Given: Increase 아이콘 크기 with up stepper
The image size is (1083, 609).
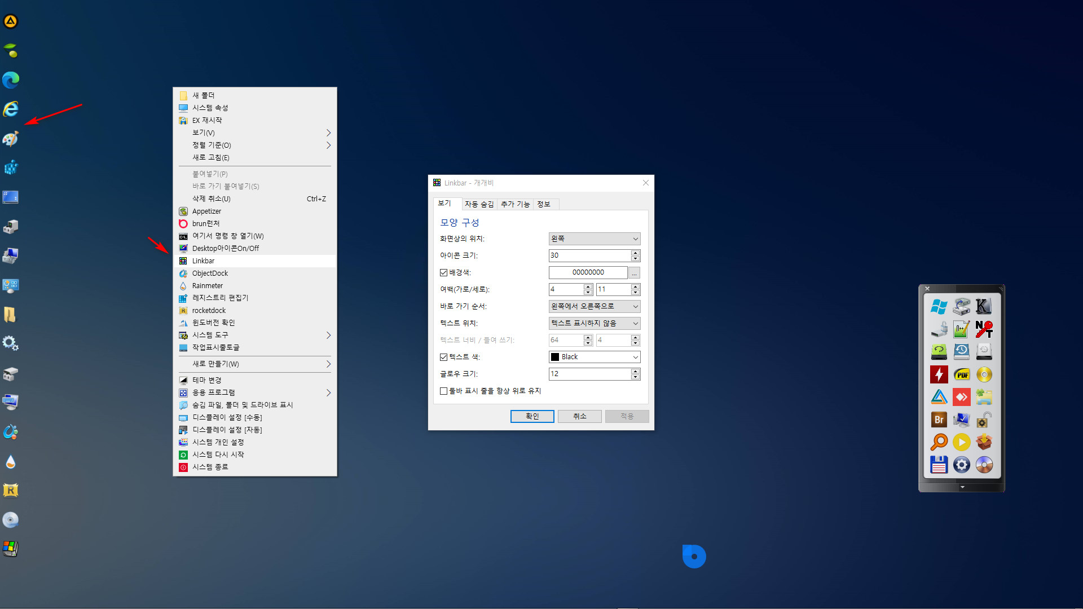Looking at the screenshot, I should point(636,253).
